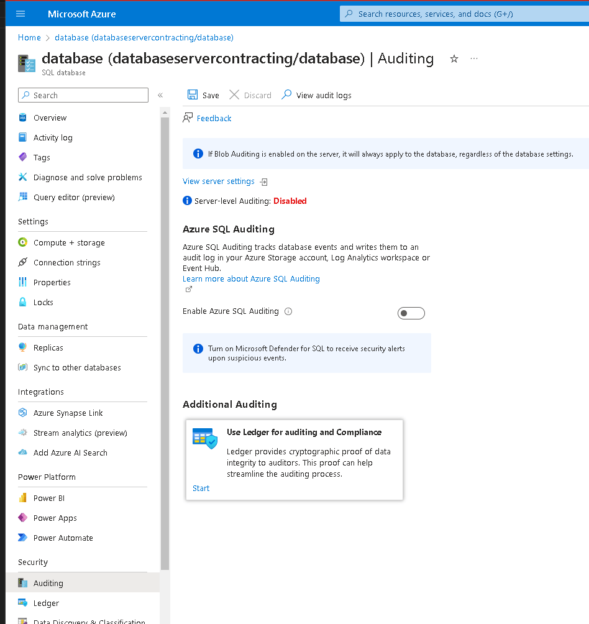Click the View audit logs magnifier icon

pos(286,94)
